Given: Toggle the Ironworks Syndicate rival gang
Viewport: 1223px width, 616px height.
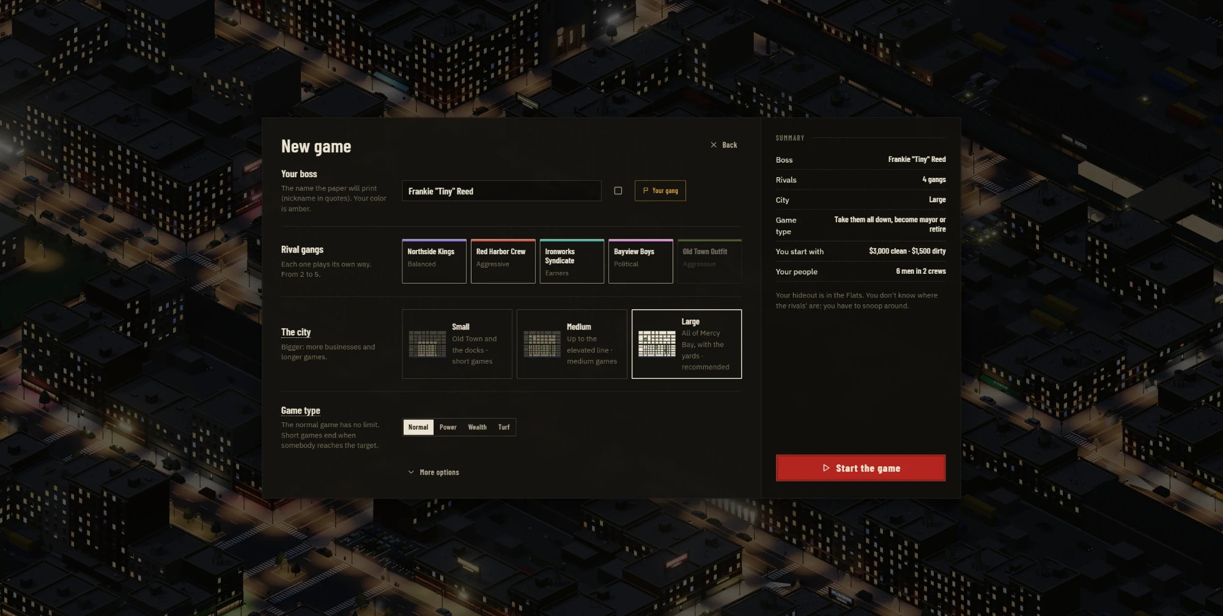Looking at the screenshot, I should point(572,261).
